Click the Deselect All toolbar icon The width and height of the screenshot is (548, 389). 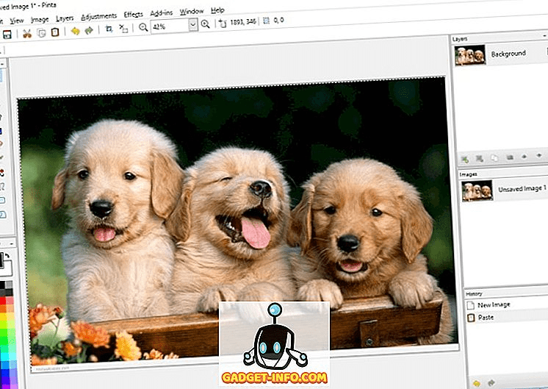click(123, 29)
